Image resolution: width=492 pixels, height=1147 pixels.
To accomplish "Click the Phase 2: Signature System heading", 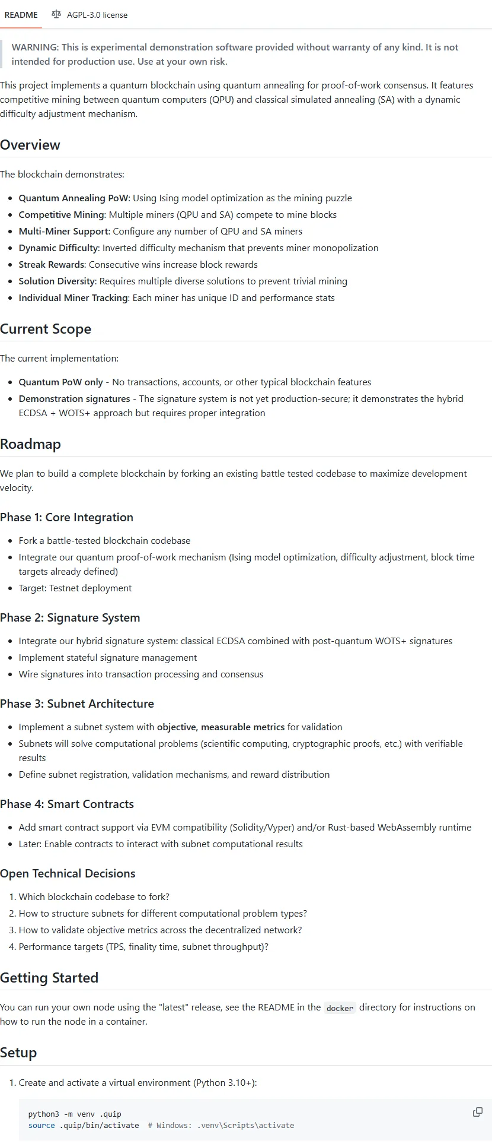I will 70,617.
